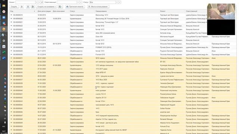Open the Статус combo box showing Все
This screenshot has width=239, height=134.
click(102, 2)
